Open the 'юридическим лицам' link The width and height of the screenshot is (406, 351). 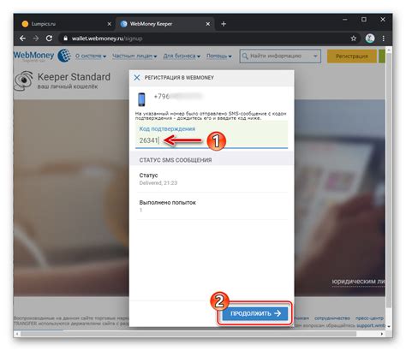point(358,282)
